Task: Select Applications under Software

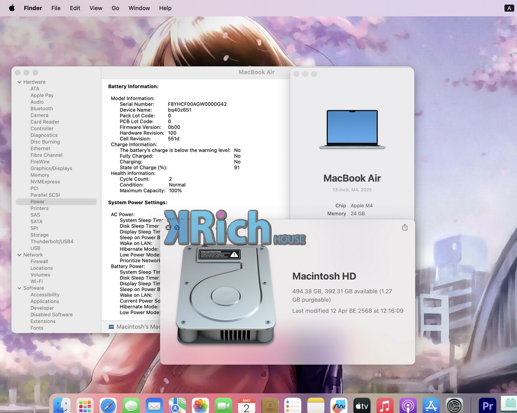Action: point(45,301)
